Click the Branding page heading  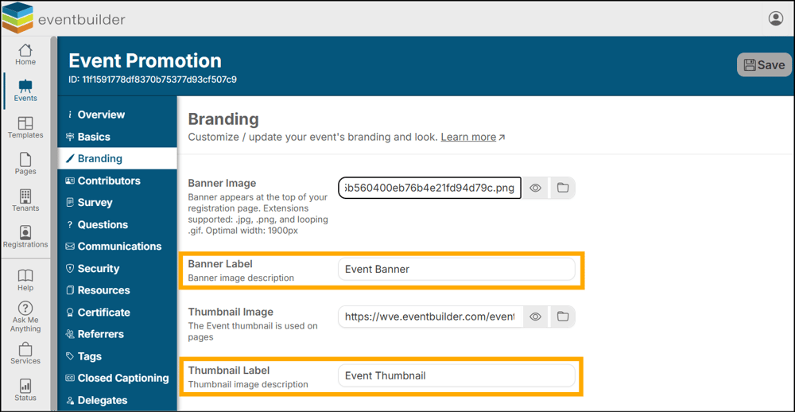pos(223,120)
